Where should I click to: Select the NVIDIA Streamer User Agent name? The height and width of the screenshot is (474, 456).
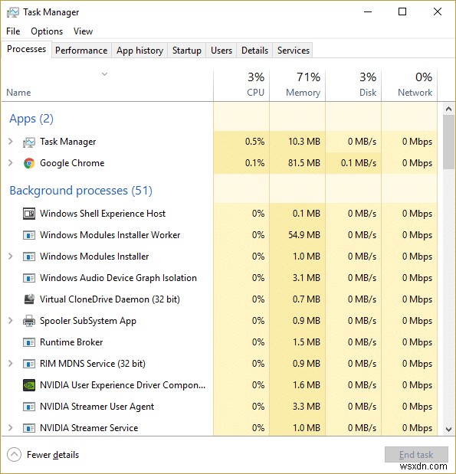point(97,407)
